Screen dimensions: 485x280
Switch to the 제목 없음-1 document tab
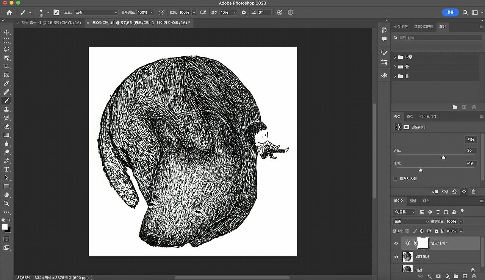pos(51,23)
